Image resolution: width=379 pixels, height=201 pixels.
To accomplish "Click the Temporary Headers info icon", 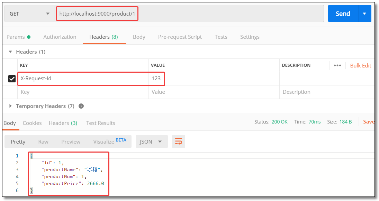I will [x=81, y=106].
